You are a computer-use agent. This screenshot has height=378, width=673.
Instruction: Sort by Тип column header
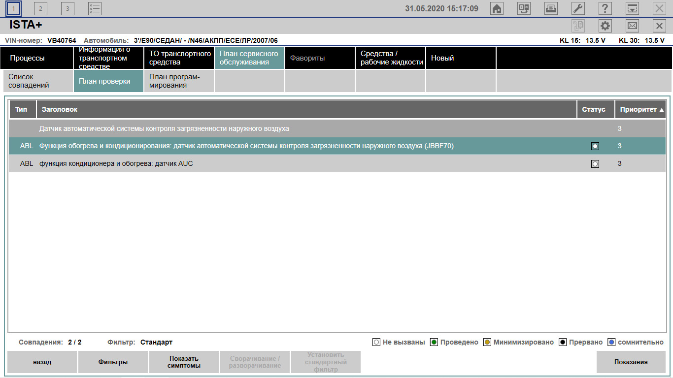23,109
